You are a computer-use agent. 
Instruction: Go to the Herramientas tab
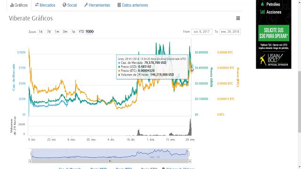(x=97, y=5)
